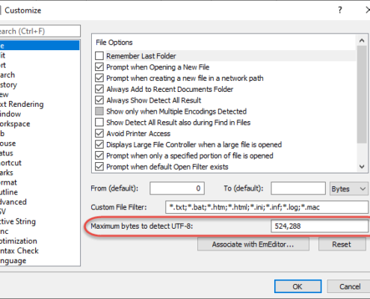Check Show Detect All Result during Find in Files
370x299 pixels.
(99, 123)
